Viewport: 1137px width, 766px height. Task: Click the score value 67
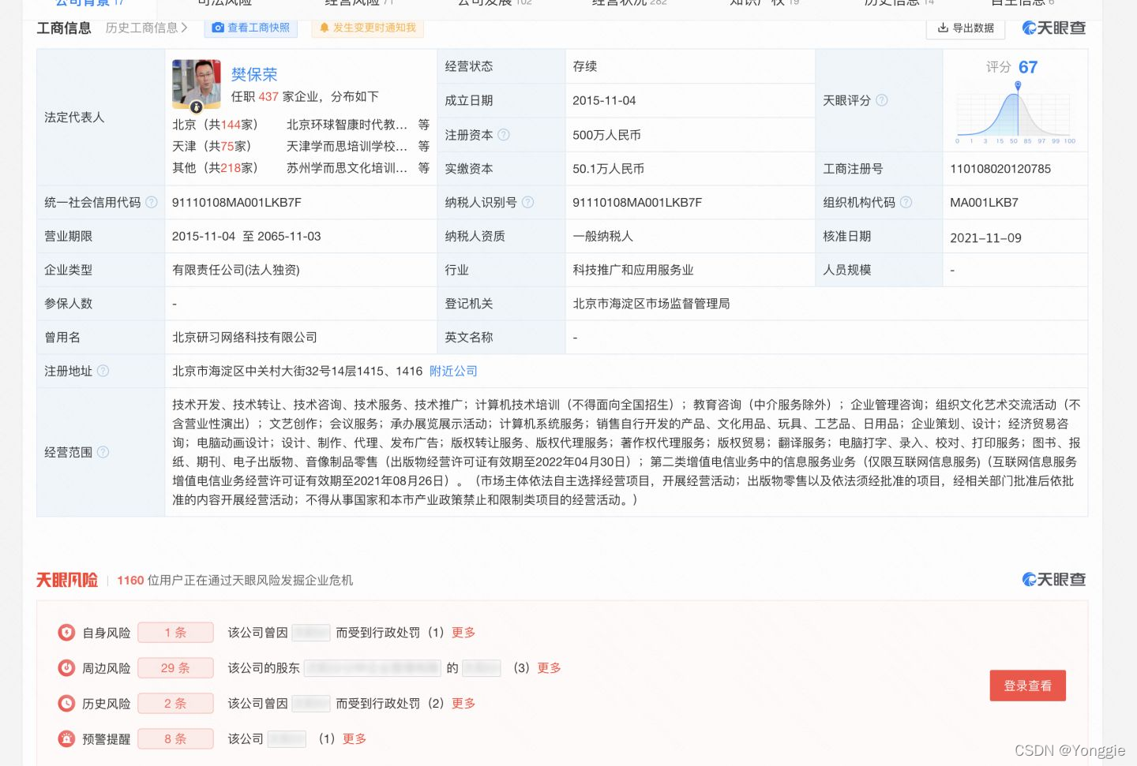1028,67
